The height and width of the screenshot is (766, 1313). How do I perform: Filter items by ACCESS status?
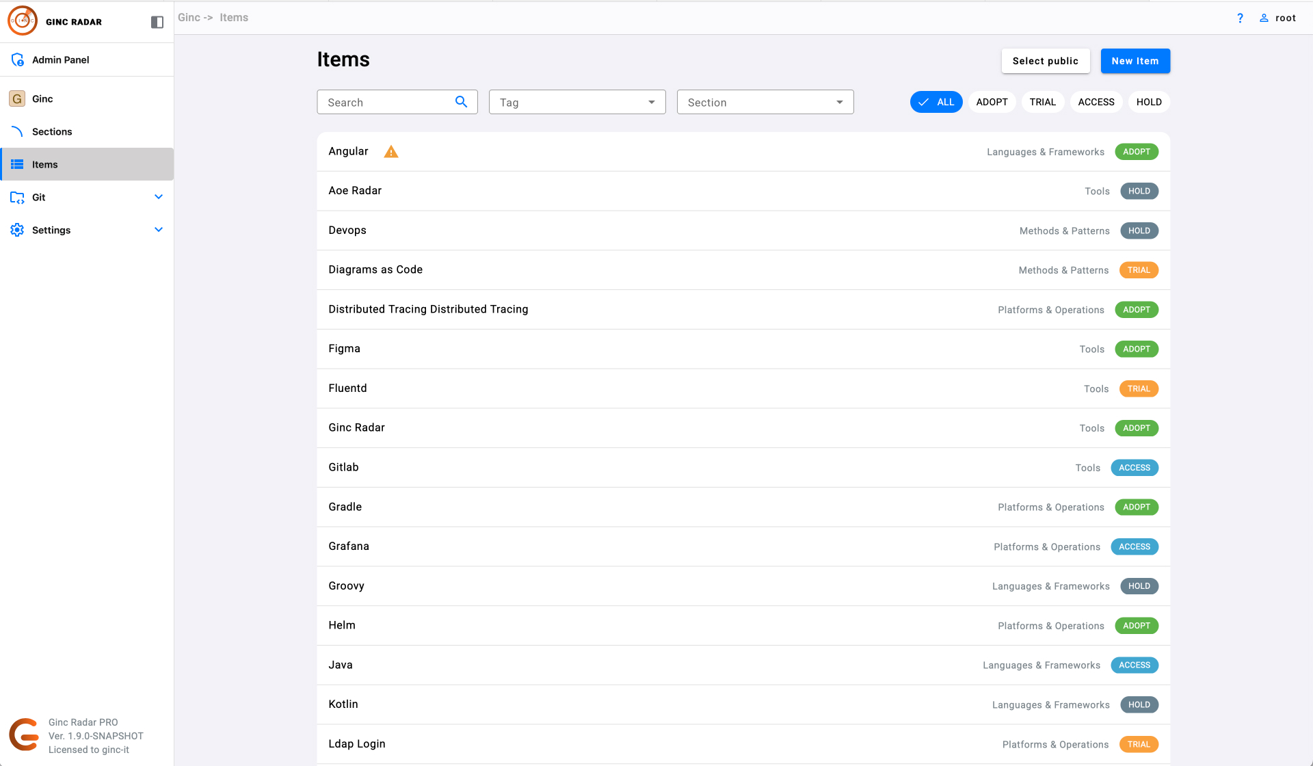pyautogui.click(x=1096, y=102)
